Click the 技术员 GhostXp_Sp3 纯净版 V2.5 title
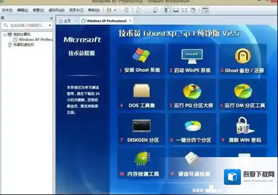This screenshot has height=195, width=278. pos(179,33)
